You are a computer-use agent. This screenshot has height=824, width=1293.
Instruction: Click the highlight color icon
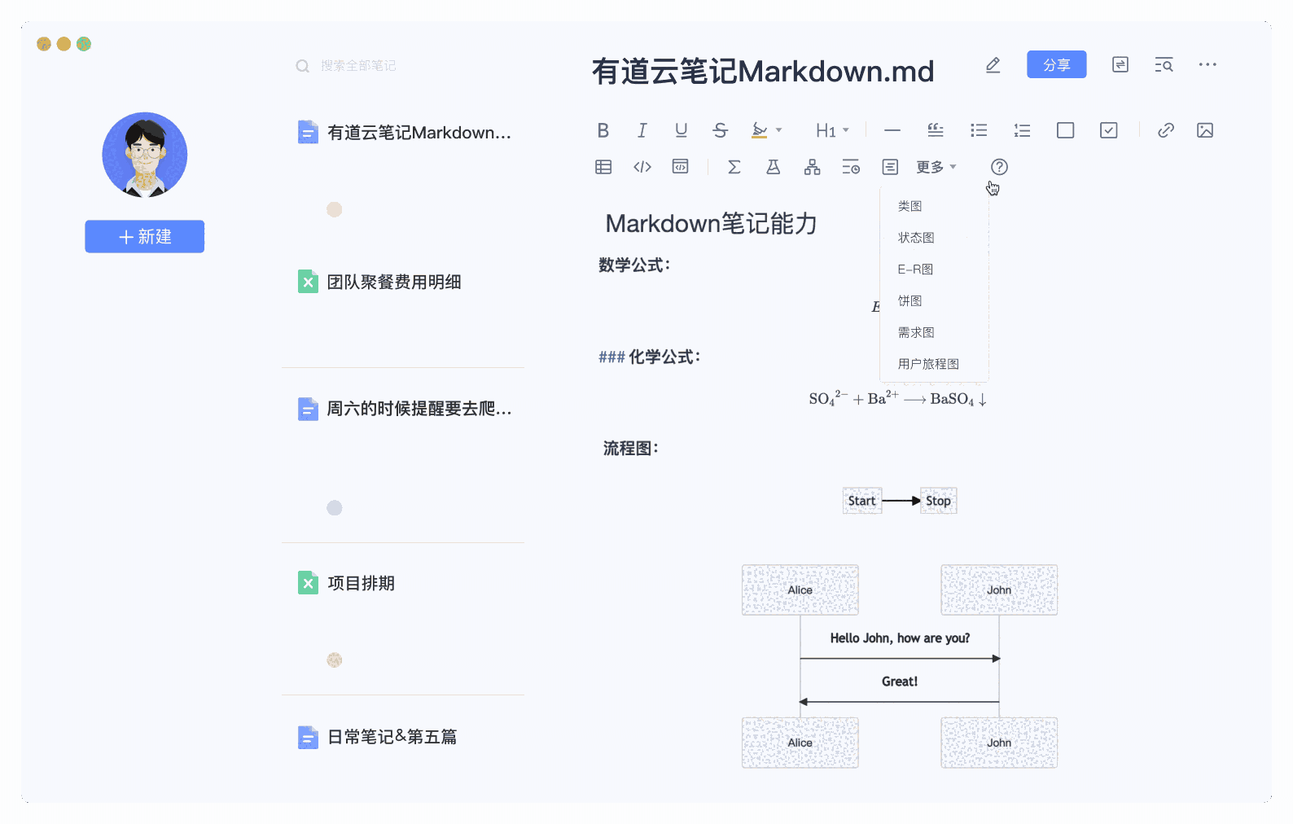(x=759, y=130)
